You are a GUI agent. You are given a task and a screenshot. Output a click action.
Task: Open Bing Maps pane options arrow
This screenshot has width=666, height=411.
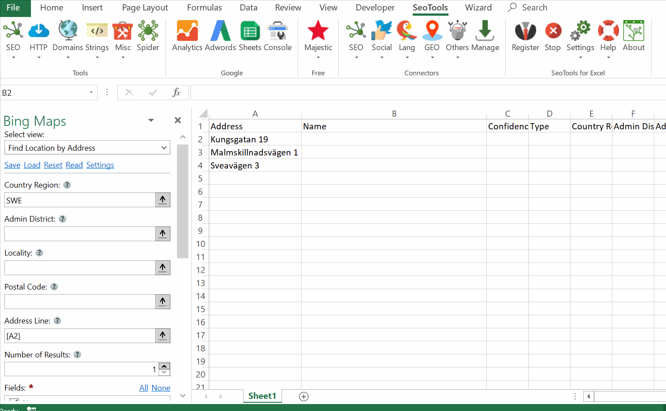pos(151,120)
